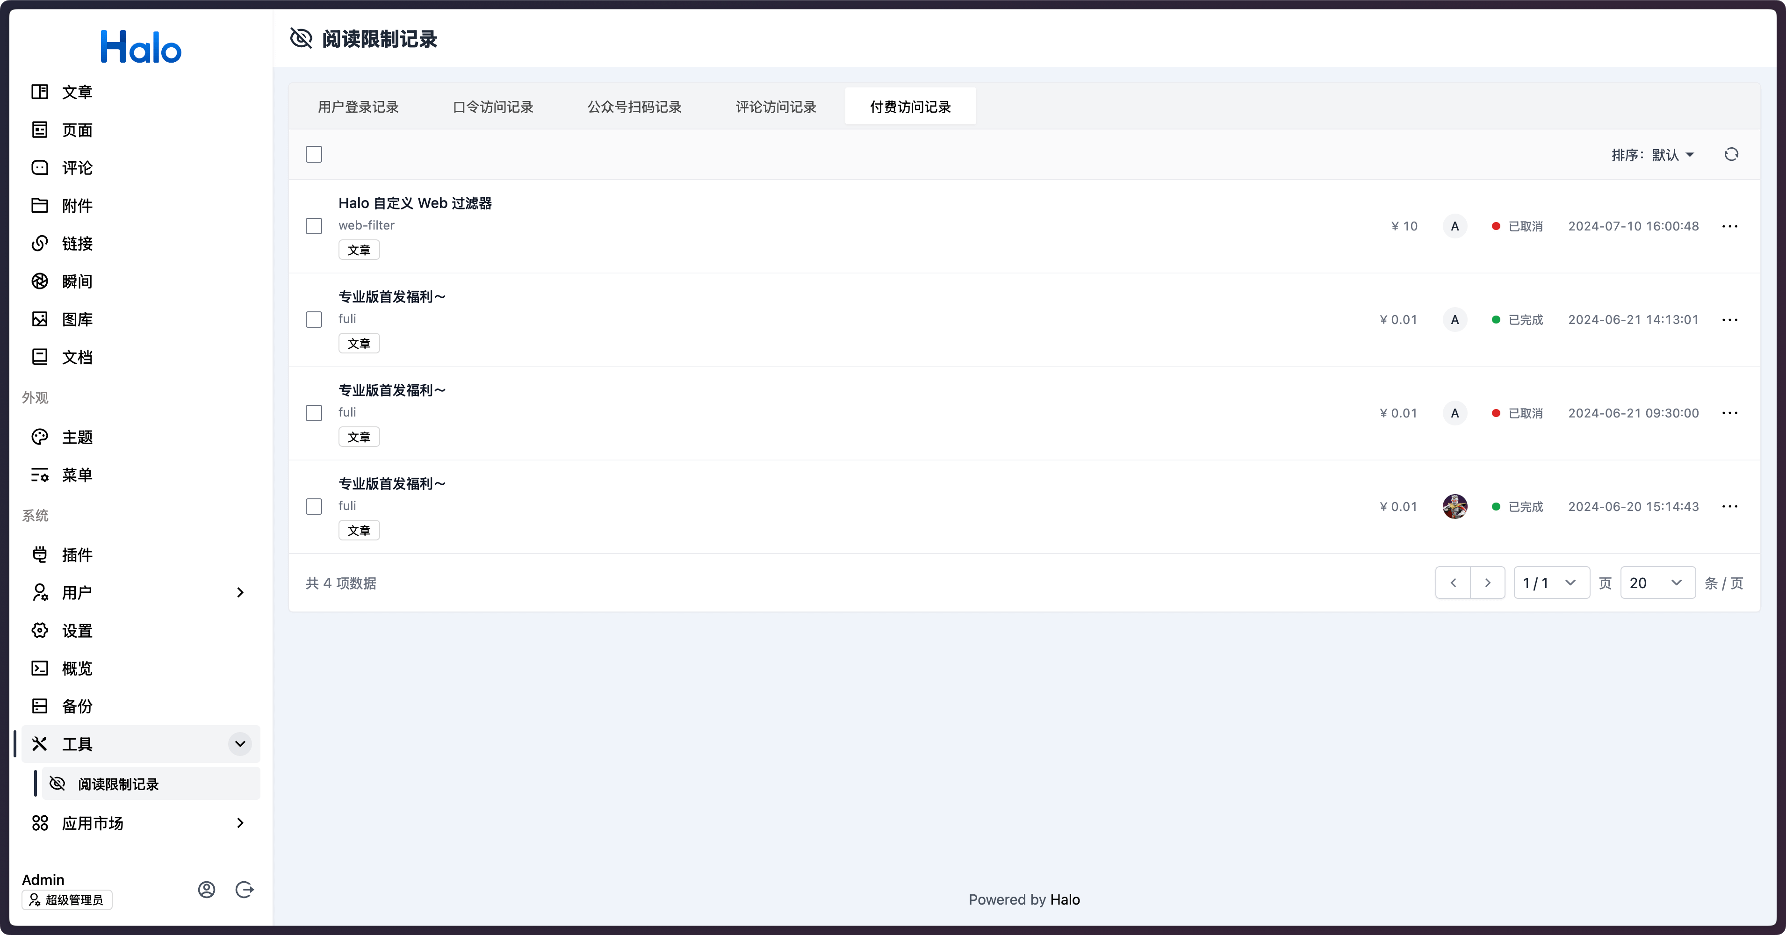
Task: Click the A avatar in the ¥ 10 row
Action: pyautogui.click(x=1455, y=226)
